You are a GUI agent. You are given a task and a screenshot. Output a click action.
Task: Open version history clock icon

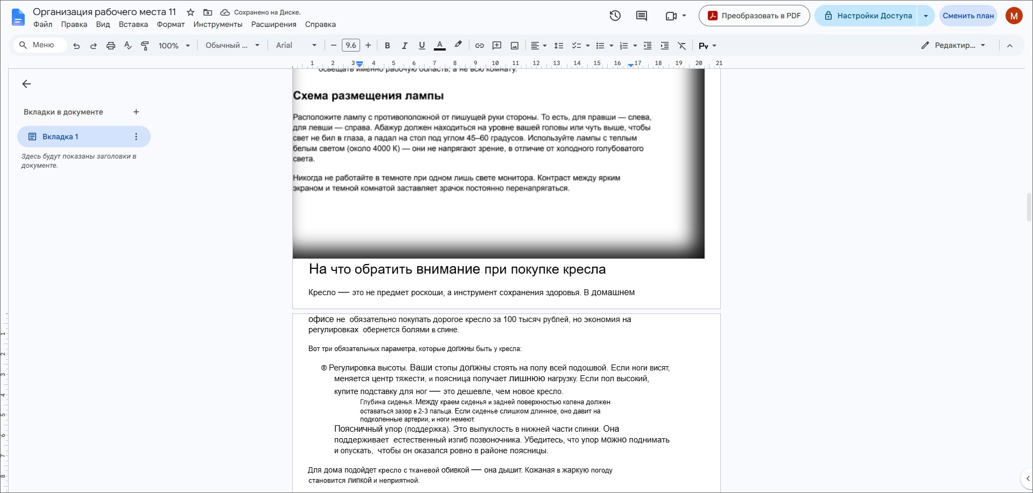615,16
